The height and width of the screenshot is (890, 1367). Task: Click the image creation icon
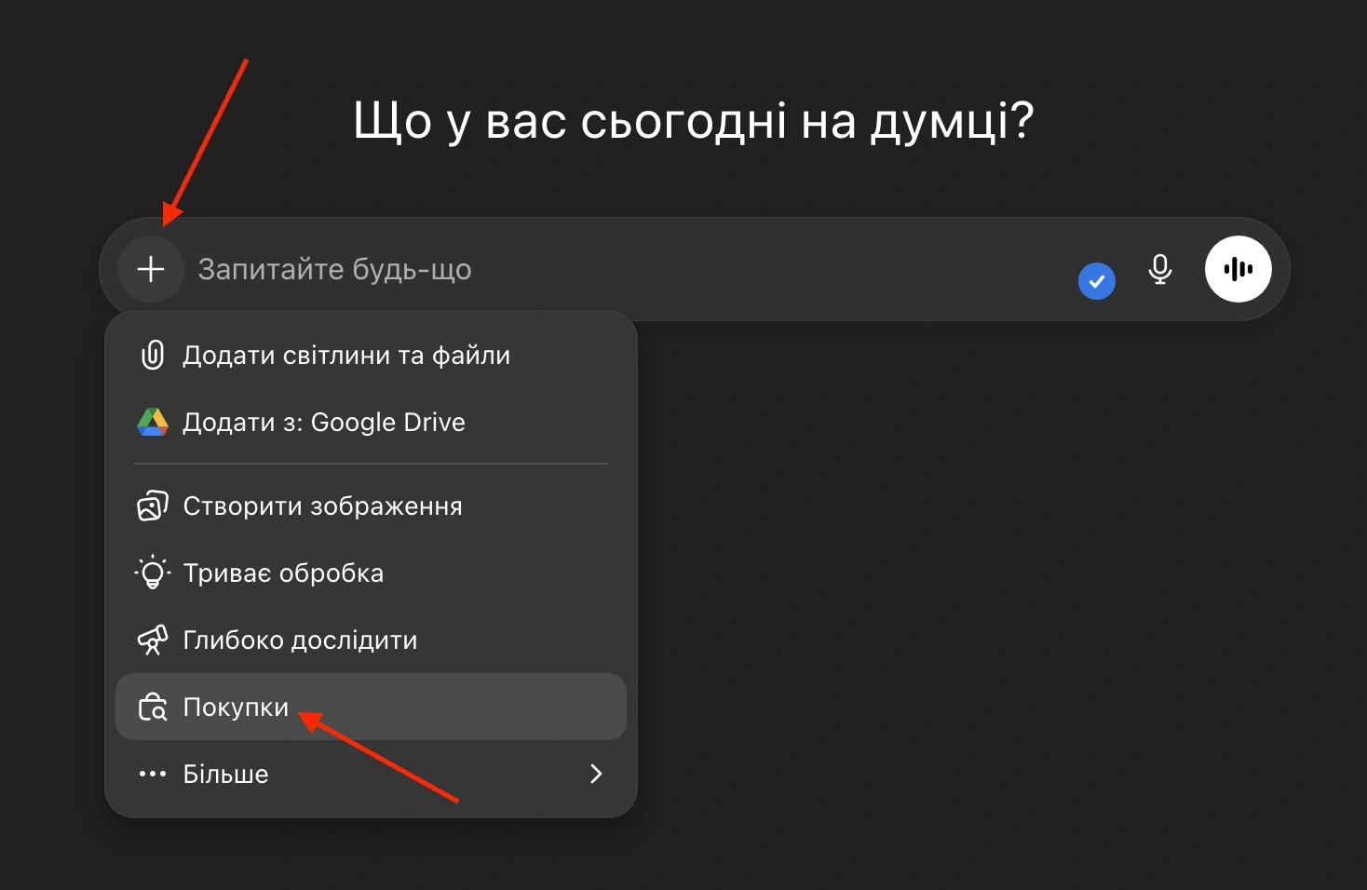tap(152, 506)
